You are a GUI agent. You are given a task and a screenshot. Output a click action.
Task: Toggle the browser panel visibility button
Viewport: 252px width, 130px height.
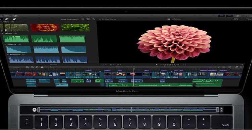(x=222, y=16)
